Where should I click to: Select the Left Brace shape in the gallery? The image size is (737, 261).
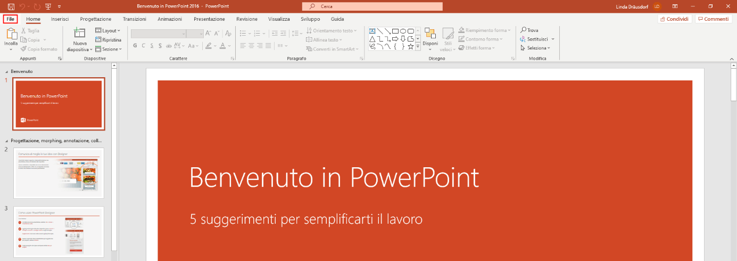pyautogui.click(x=395, y=46)
